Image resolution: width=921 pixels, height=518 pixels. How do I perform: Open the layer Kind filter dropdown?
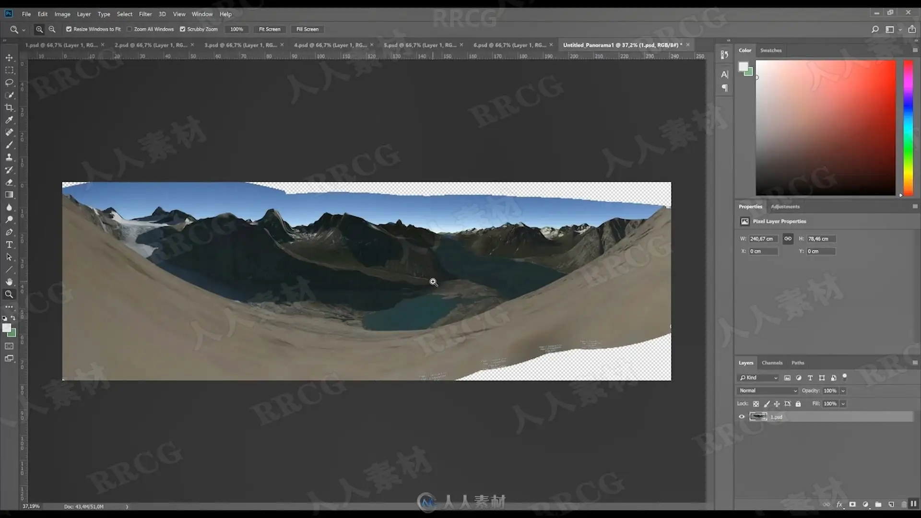point(758,378)
